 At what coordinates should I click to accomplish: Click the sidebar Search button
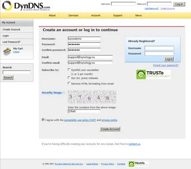(8, 78)
